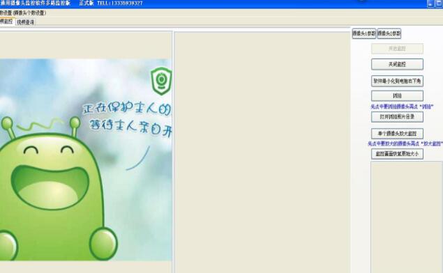Viewport: 443px width, 273px height.
Task: Restore view size with 监控画面恢复原始大小
Action: [397, 154]
